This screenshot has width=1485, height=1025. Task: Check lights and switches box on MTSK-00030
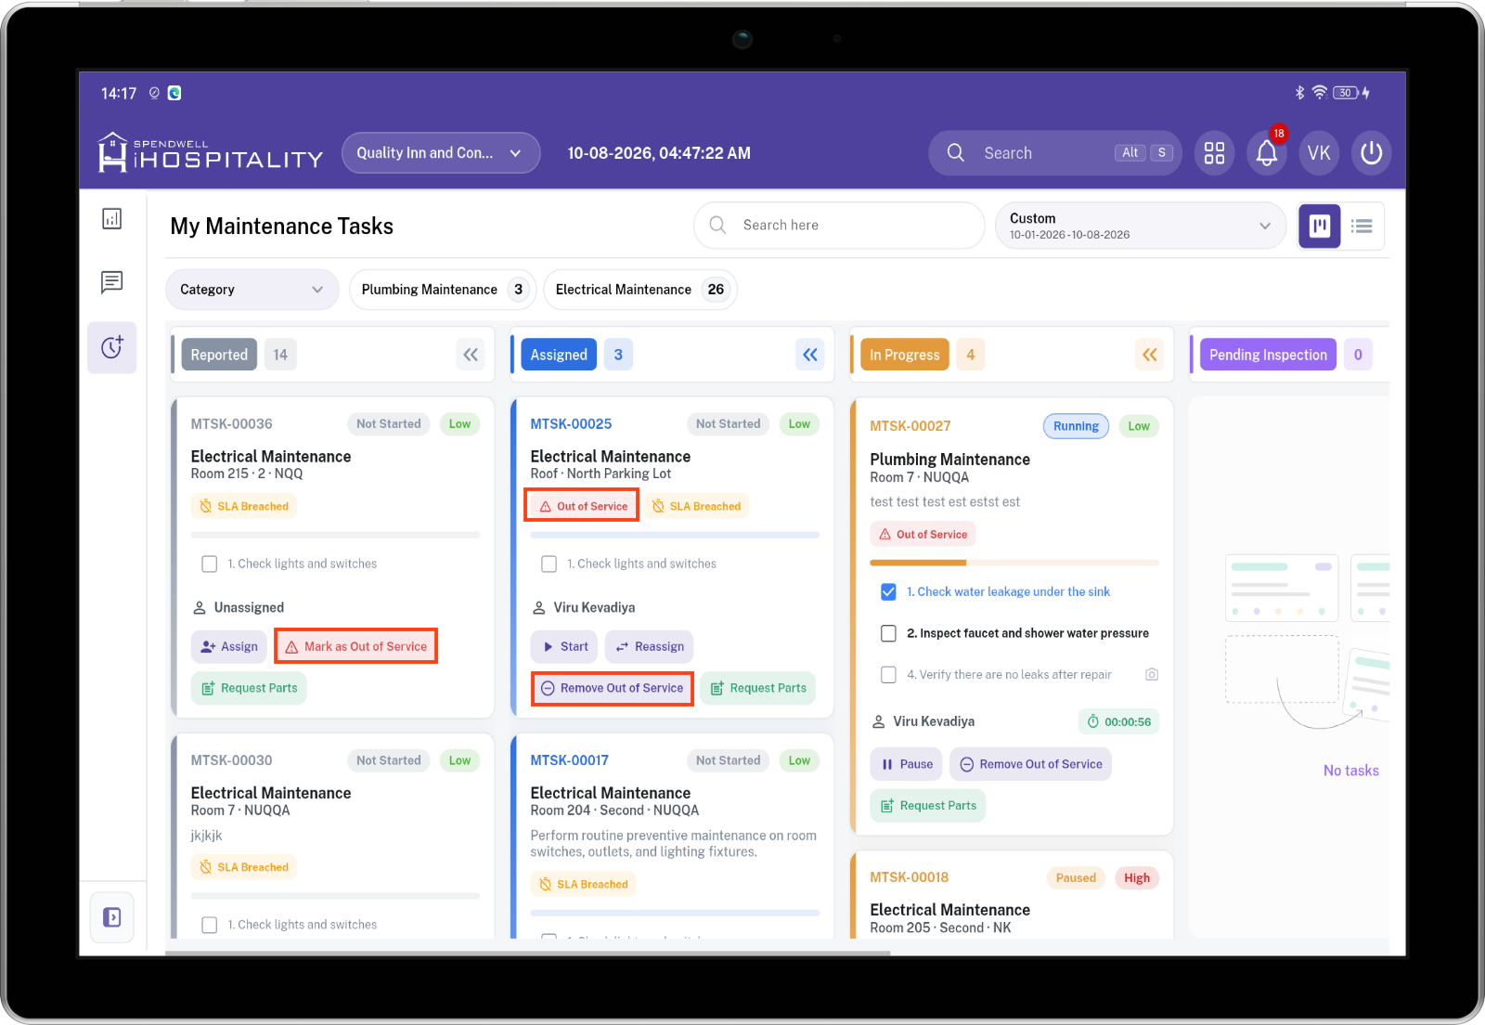point(210,925)
